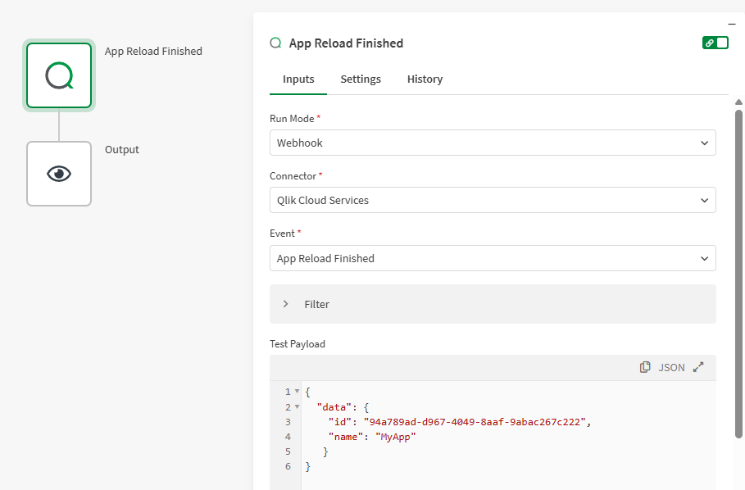Open the Connector dropdown showing Qlik Cloud Services

[493, 201]
